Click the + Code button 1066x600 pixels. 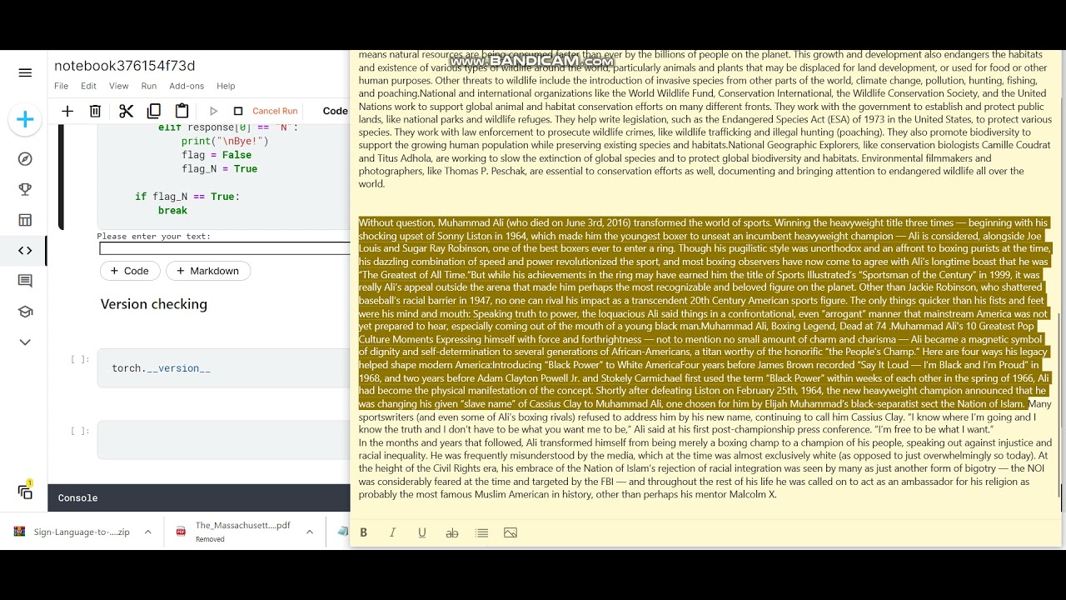click(x=130, y=271)
